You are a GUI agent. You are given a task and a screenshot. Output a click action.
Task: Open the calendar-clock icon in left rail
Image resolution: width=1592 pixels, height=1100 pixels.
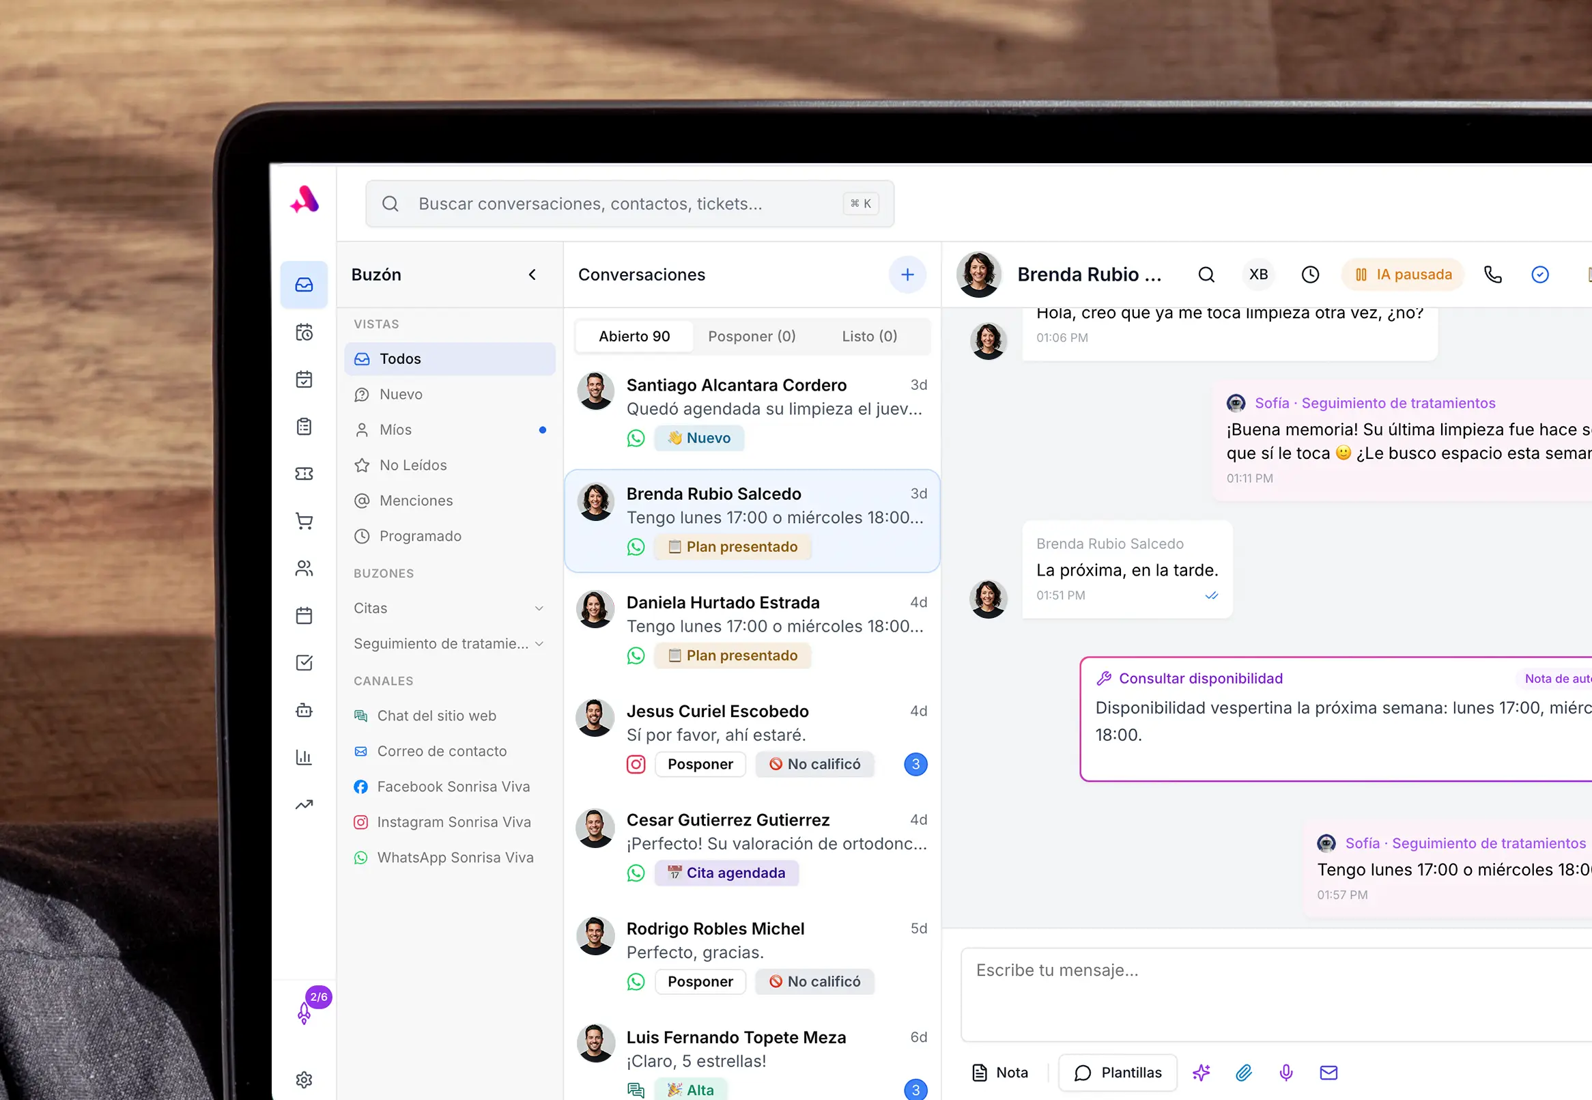pyautogui.click(x=304, y=333)
